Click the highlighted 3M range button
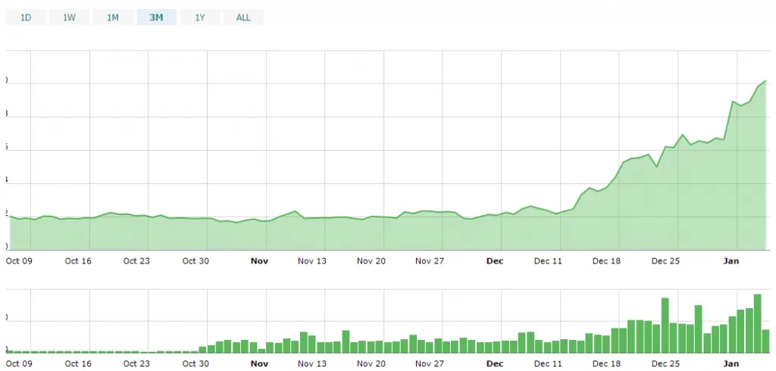The height and width of the screenshot is (371, 776). [156, 17]
